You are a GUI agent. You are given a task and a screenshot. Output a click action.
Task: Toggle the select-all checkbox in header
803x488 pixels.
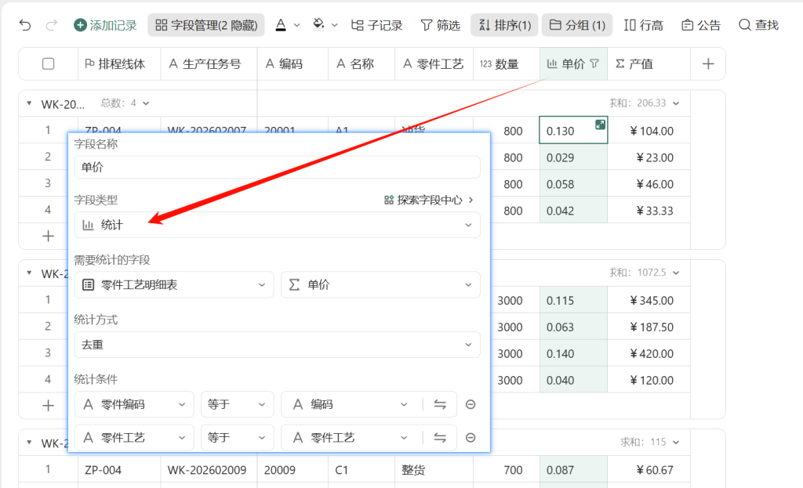(48, 64)
